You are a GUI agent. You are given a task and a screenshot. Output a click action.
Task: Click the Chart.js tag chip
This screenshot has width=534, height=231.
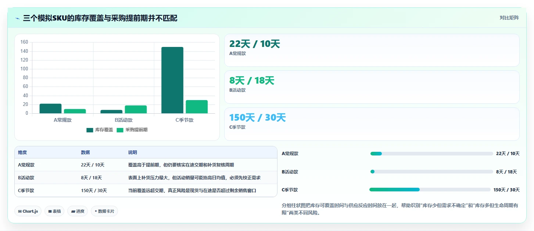tap(28, 211)
